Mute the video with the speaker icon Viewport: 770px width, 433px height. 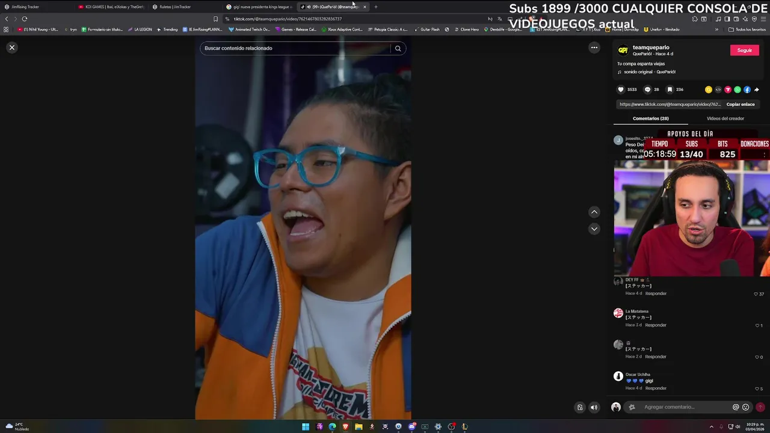pos(594,407)
